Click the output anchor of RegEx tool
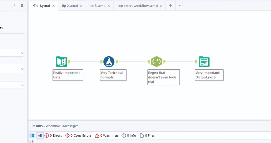Screen dimensions: 271x143 (x=164, y=62)
